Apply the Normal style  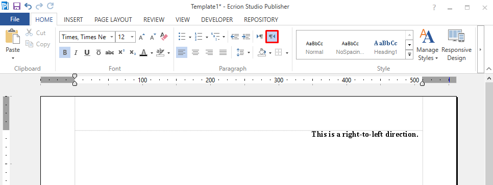point(314,48)
